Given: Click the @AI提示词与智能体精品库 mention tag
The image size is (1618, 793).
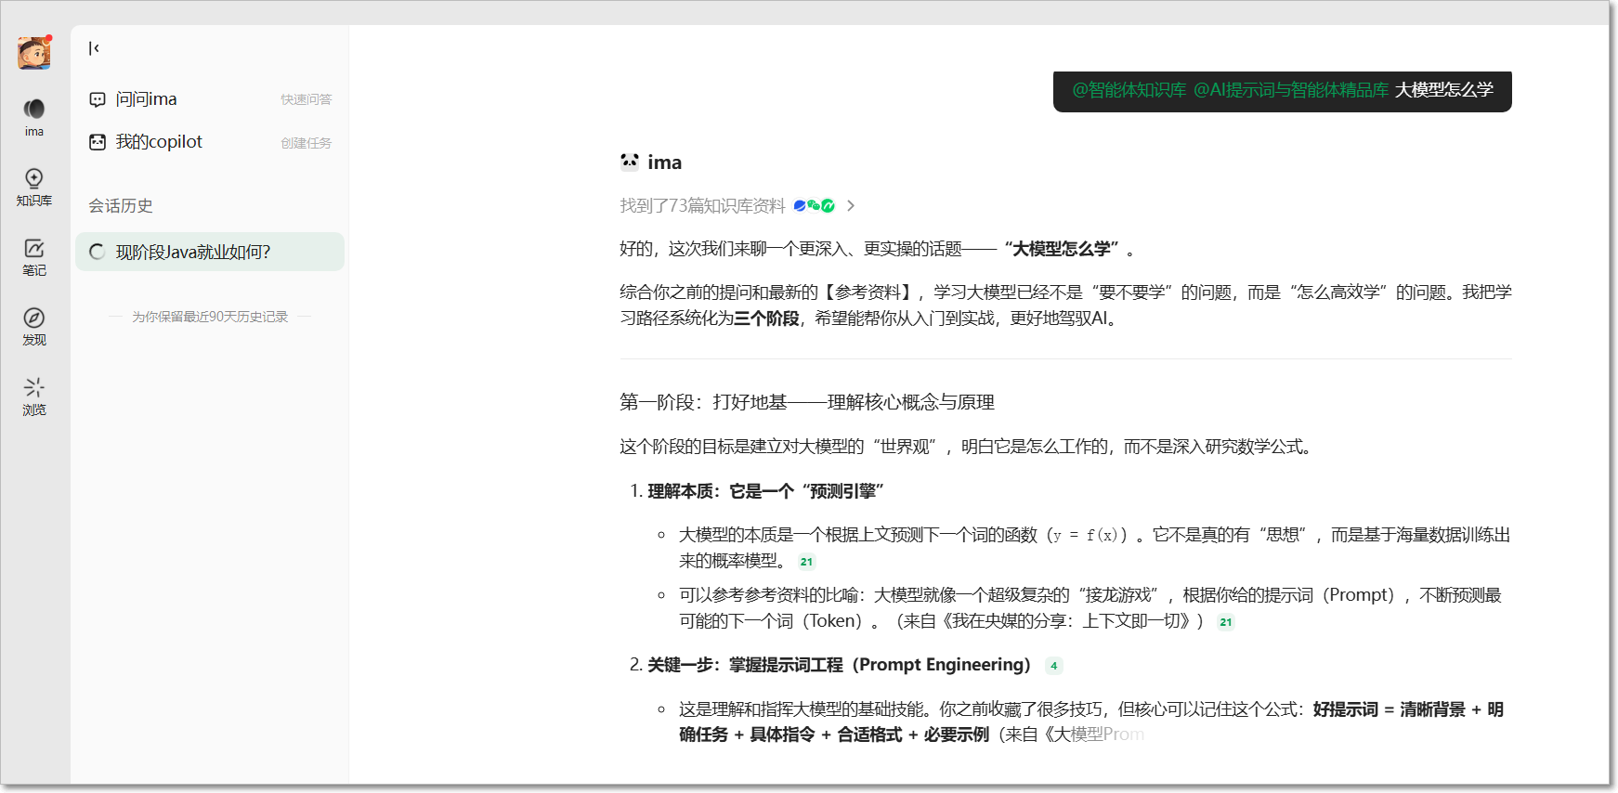Looking at the screenshot, I should pyautogui.click(x=1291, y=90).
